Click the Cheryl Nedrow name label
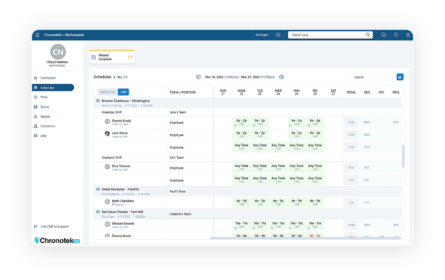 tap(57, 62)
